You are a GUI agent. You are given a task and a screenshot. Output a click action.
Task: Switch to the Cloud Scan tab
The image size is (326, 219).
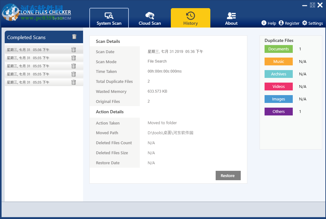tap(150, 18)
